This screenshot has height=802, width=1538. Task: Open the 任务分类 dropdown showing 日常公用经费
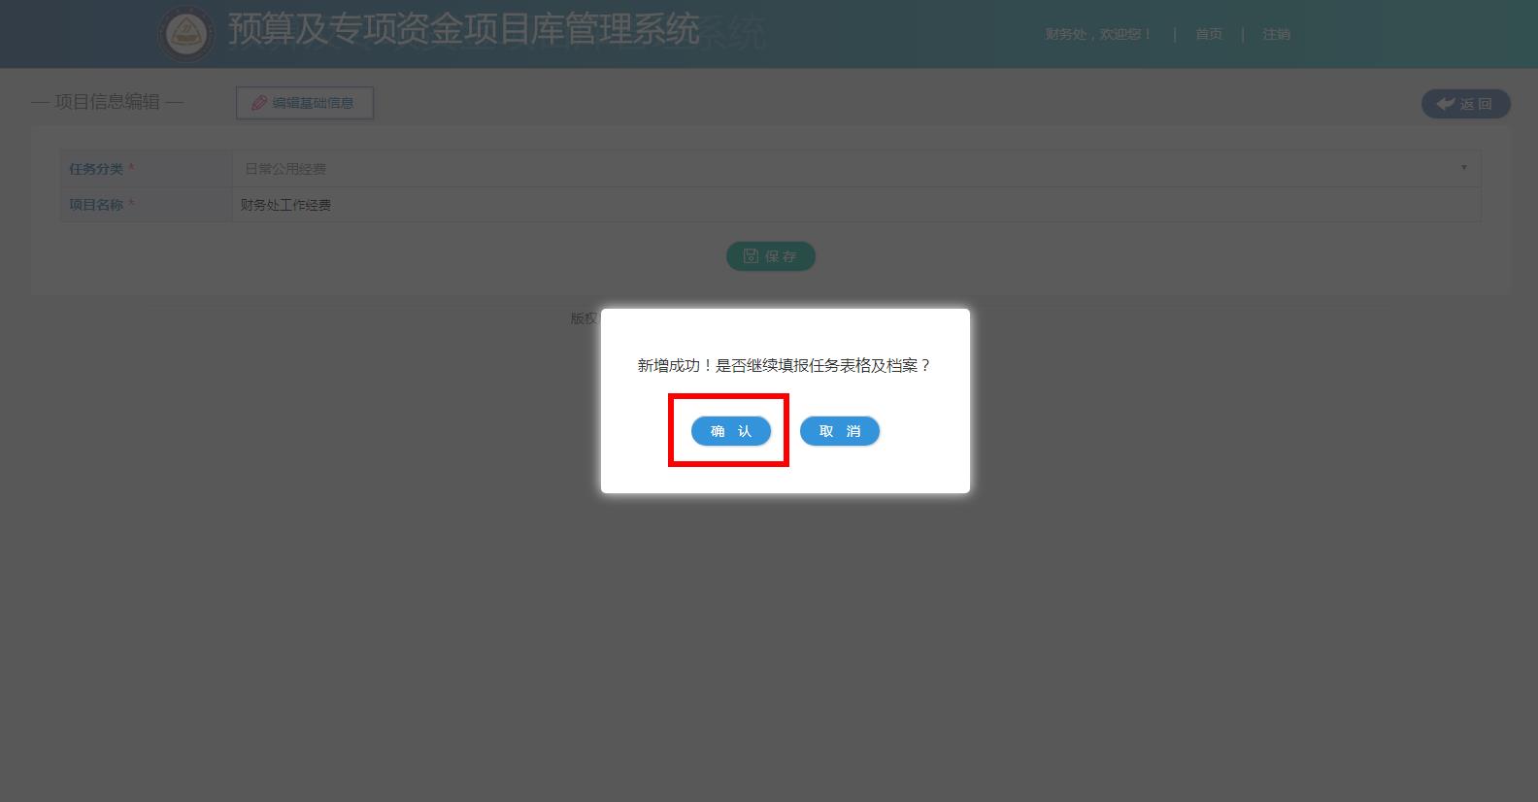(x=856, y=169)
